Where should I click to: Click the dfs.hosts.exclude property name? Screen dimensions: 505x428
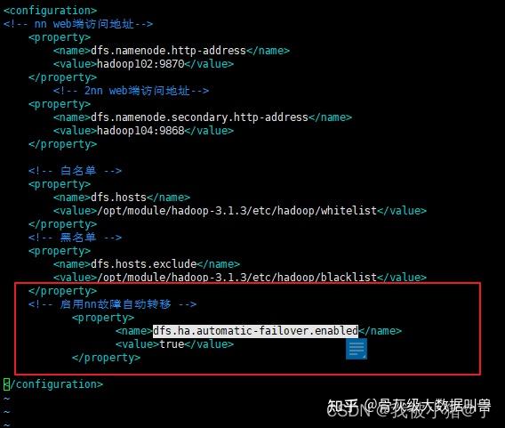pyautogui.click(x=144, y=264)
